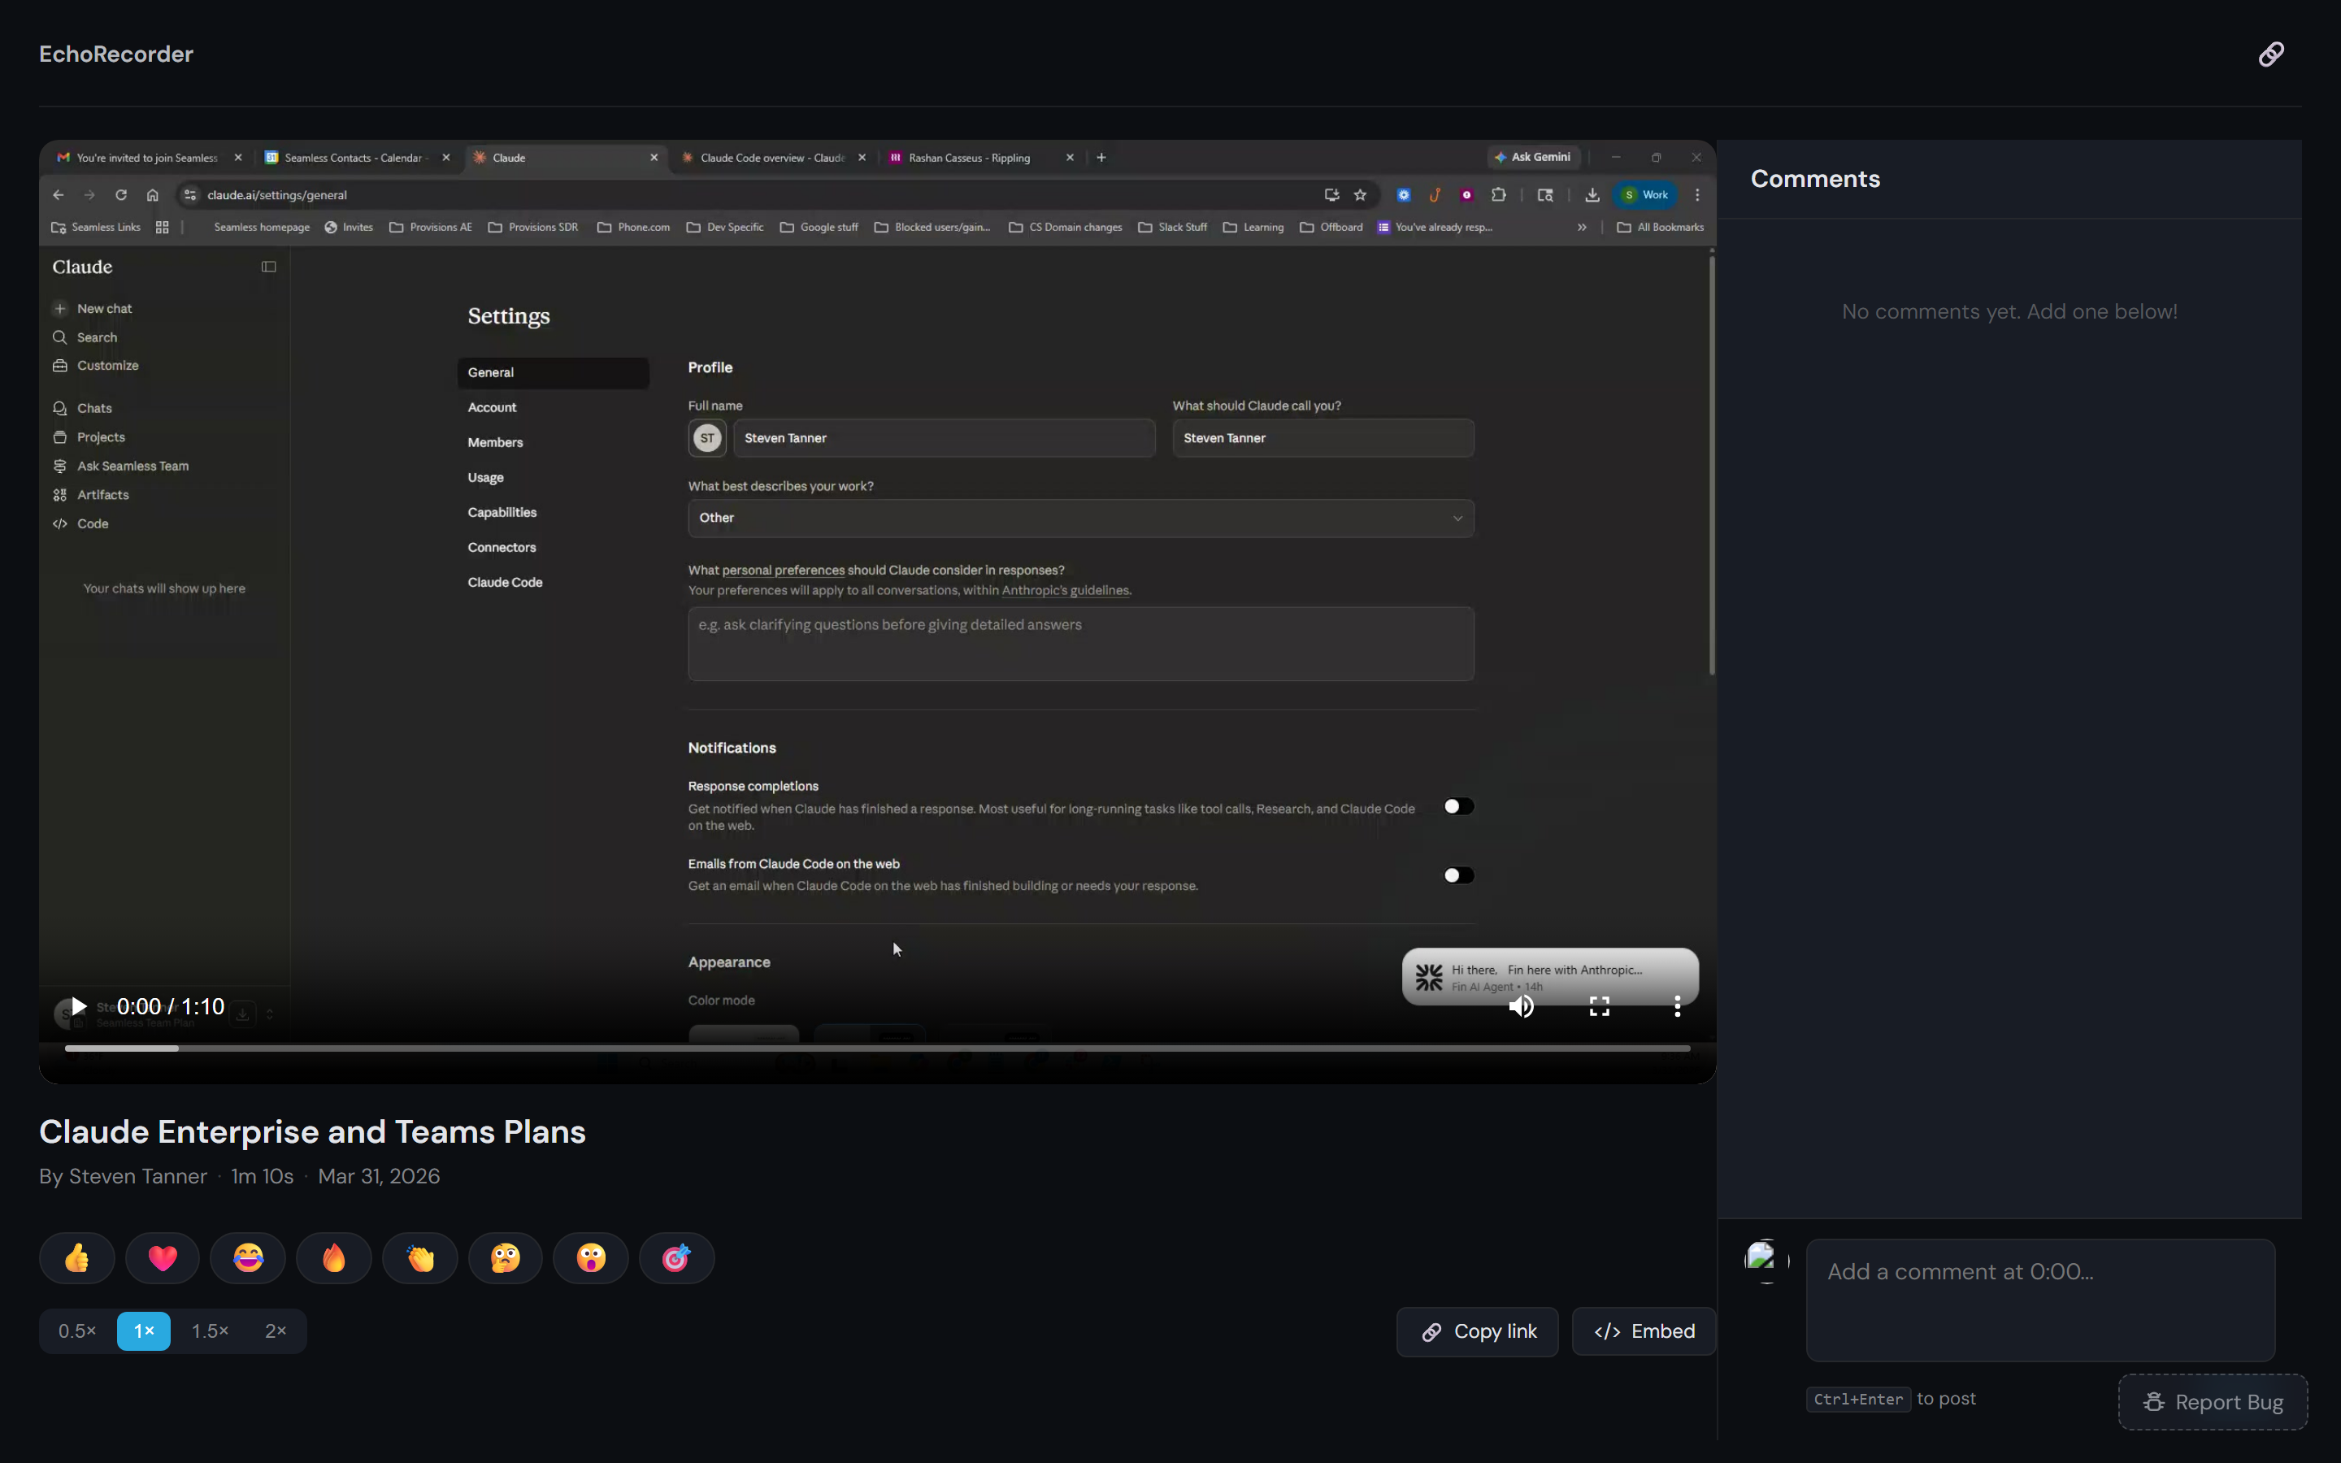Image resolution: width=2341 pixels, height=1463 pixels.
Task: Select the thumbs-up reaction emoji
Action: [76, 1257]
